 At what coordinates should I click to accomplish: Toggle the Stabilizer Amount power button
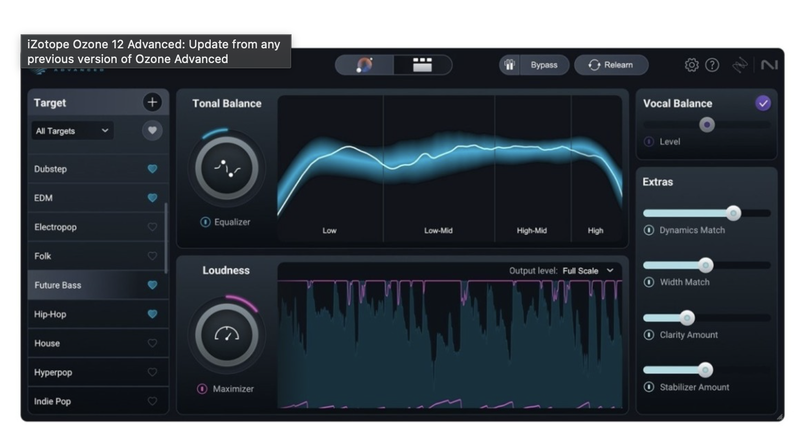(649, 387)
